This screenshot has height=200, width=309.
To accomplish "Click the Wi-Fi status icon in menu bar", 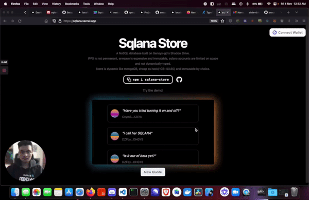I will [269, 4].
